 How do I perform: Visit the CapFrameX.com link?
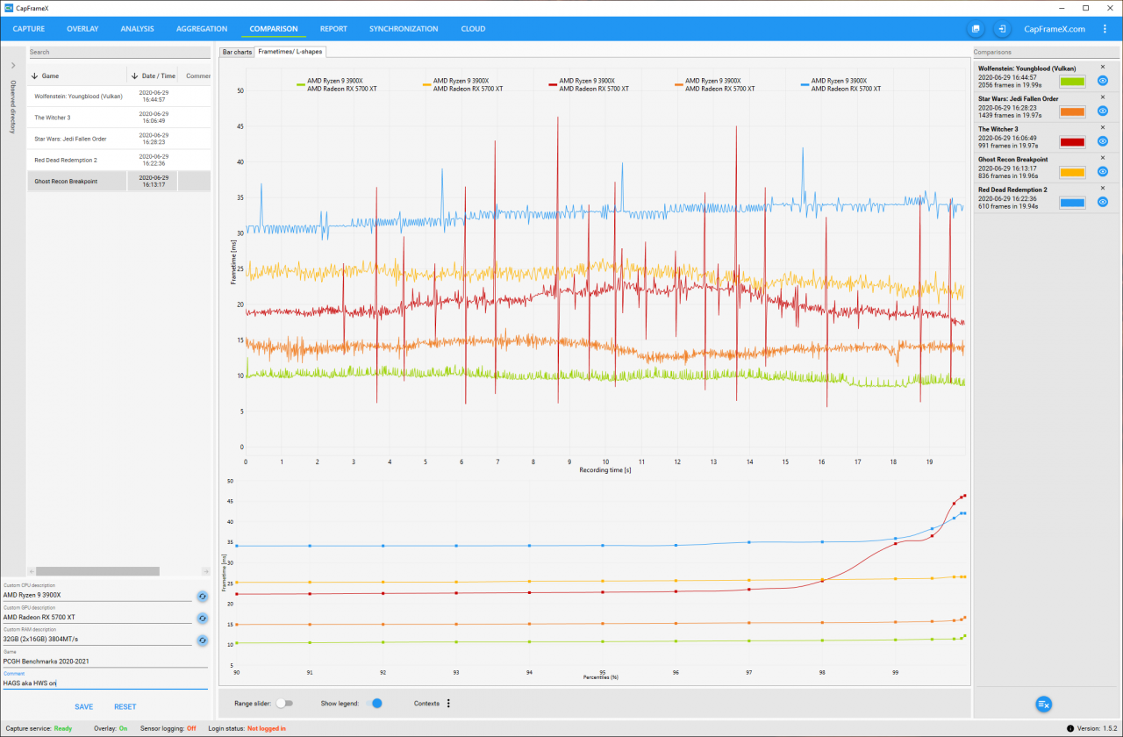[1055, 29]
